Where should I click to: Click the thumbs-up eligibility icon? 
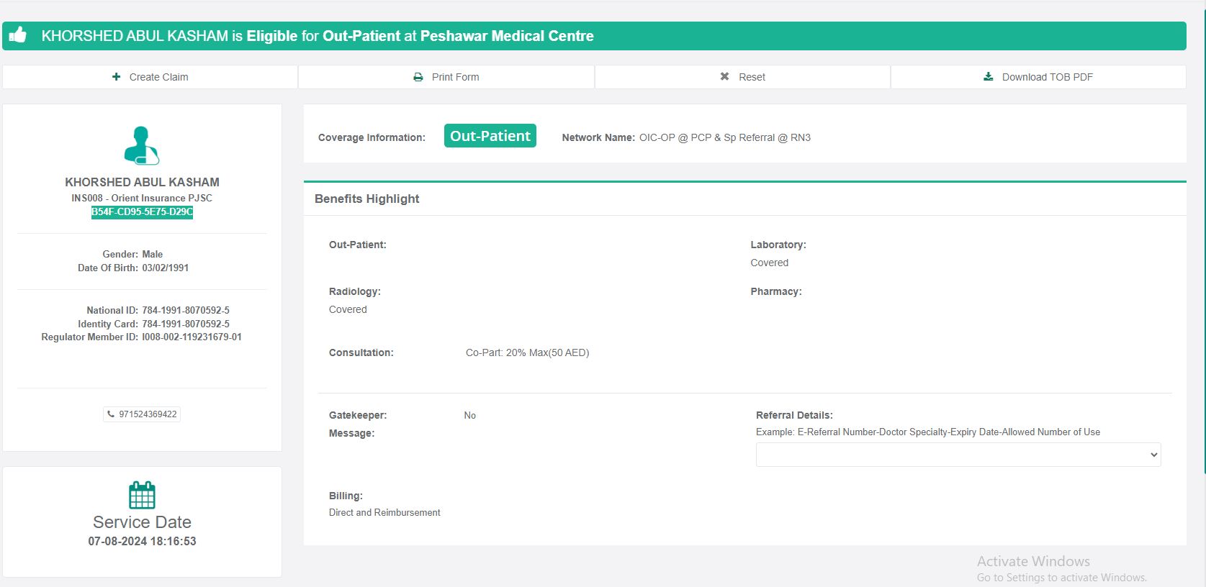(18, 35)
